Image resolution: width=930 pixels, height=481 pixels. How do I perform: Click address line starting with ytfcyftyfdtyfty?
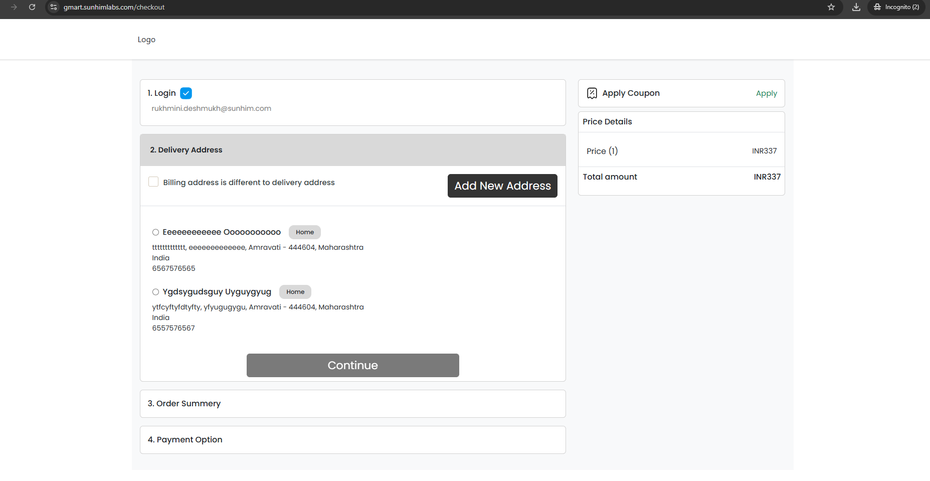[x=258, y=307]
